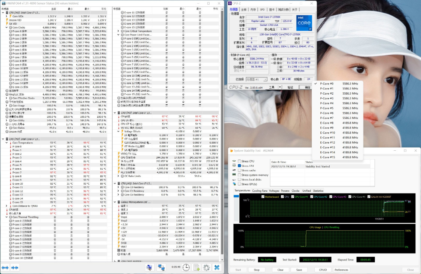Viewport: 421px width, 274px height.
Task: Click HWiNFO expand-columns double arrow icon
Action: pyautogui.click(x=5, y=268)
